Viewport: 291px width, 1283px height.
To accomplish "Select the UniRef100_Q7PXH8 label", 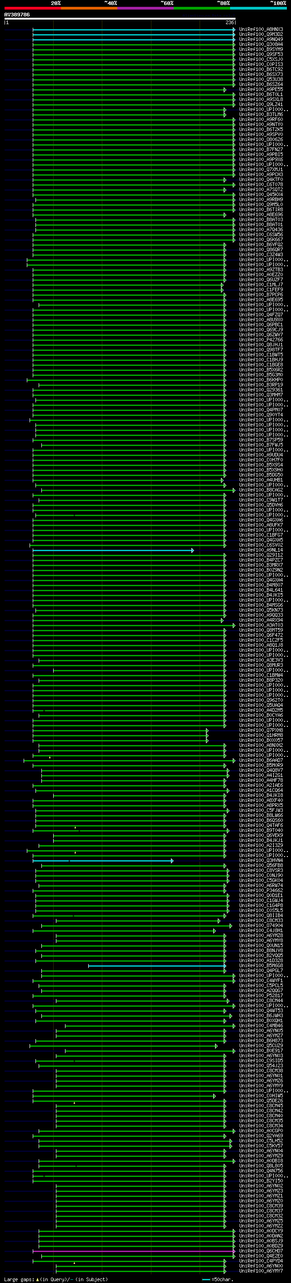I will [261, 730].
